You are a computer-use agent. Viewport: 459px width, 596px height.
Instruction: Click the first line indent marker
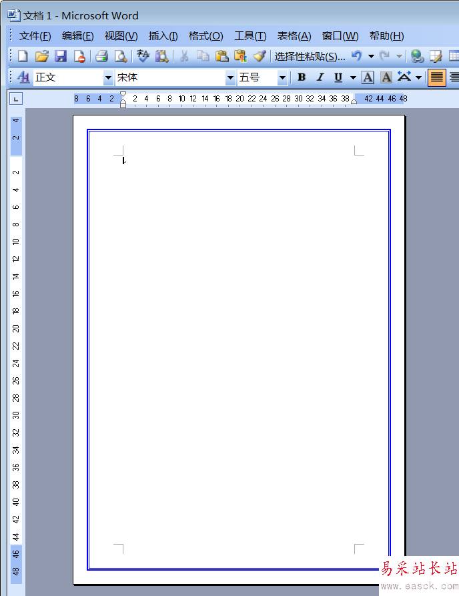click(x=123, y=94)
